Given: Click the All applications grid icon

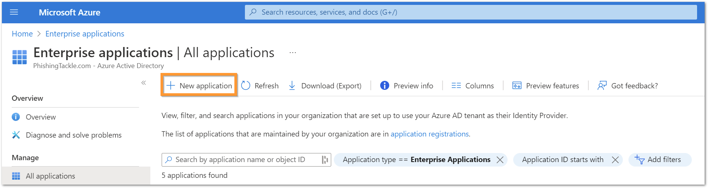Looking at the screenshot, I should (x=16, y=176).
